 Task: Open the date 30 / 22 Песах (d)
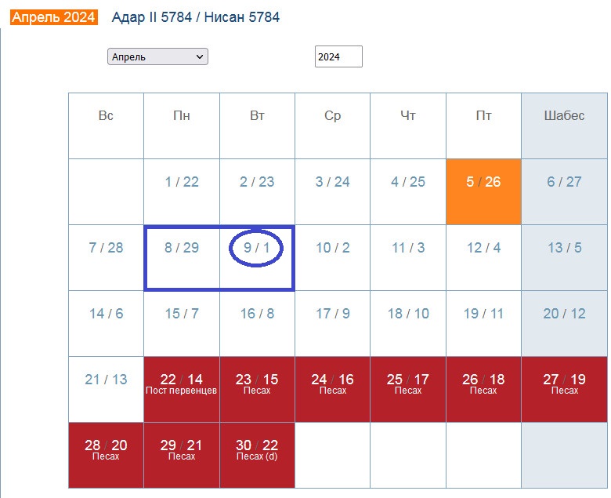click(257, 449)
